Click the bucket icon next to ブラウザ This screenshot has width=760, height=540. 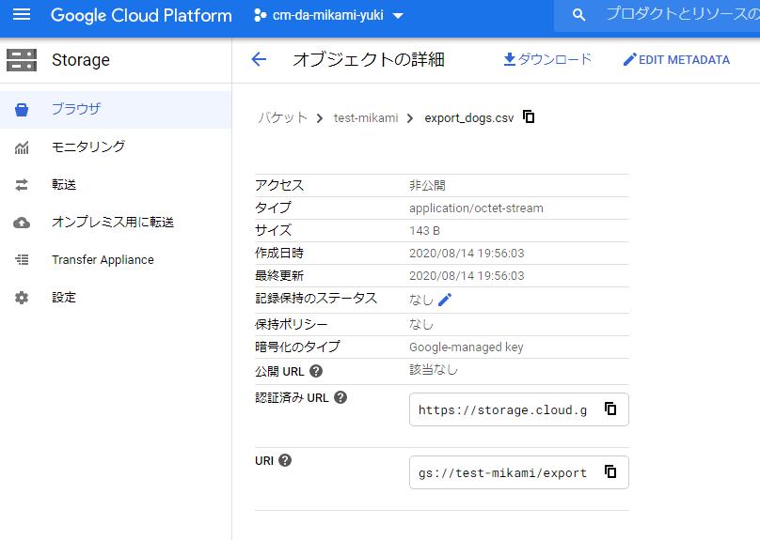point(22,110)
